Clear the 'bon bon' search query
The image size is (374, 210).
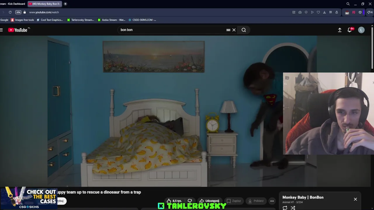[x=234, y=30]
